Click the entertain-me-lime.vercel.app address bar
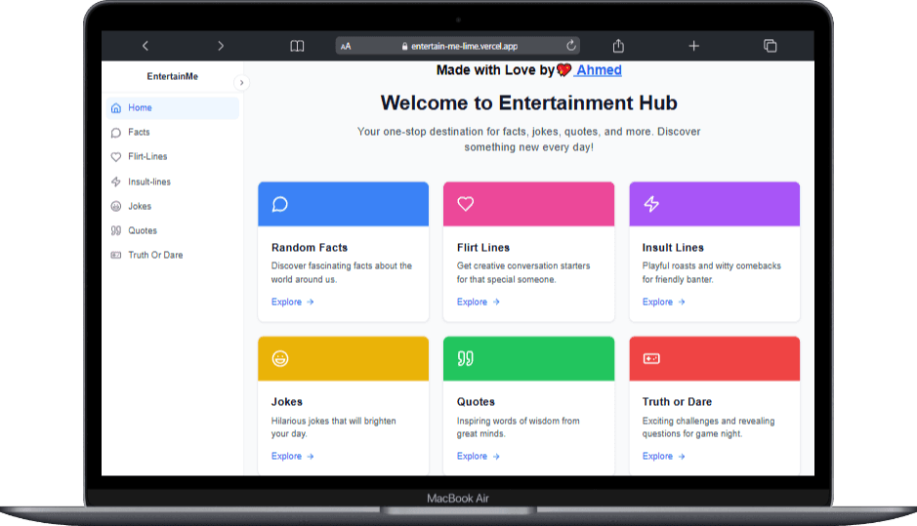The height and width of the screenshot is (526, 917). [458, 46]
